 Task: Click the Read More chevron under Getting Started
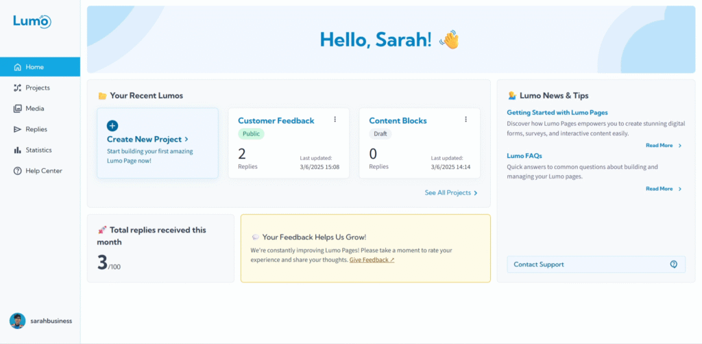coord(679,146)
